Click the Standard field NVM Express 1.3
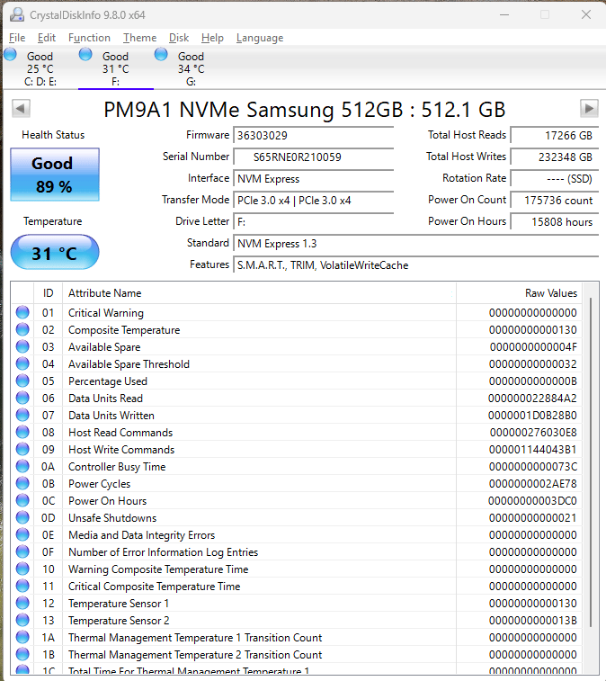 pyautogui.click(x=416, y=244)
